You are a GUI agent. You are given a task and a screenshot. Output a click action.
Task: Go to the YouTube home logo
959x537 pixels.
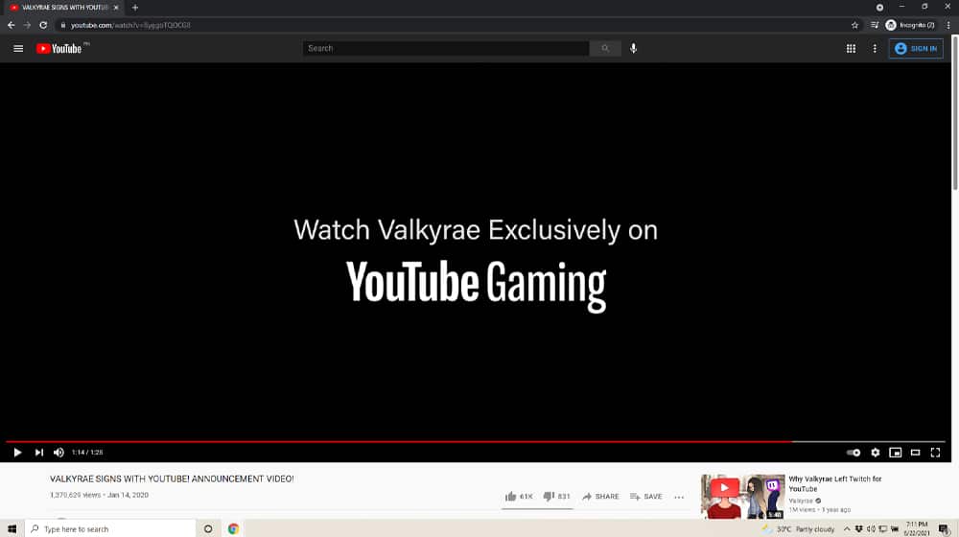(x=58, y=48)
